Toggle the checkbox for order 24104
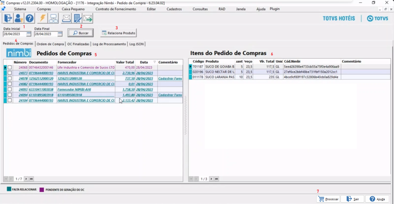This screenshot has height=204, width=394. click(10, 100)
